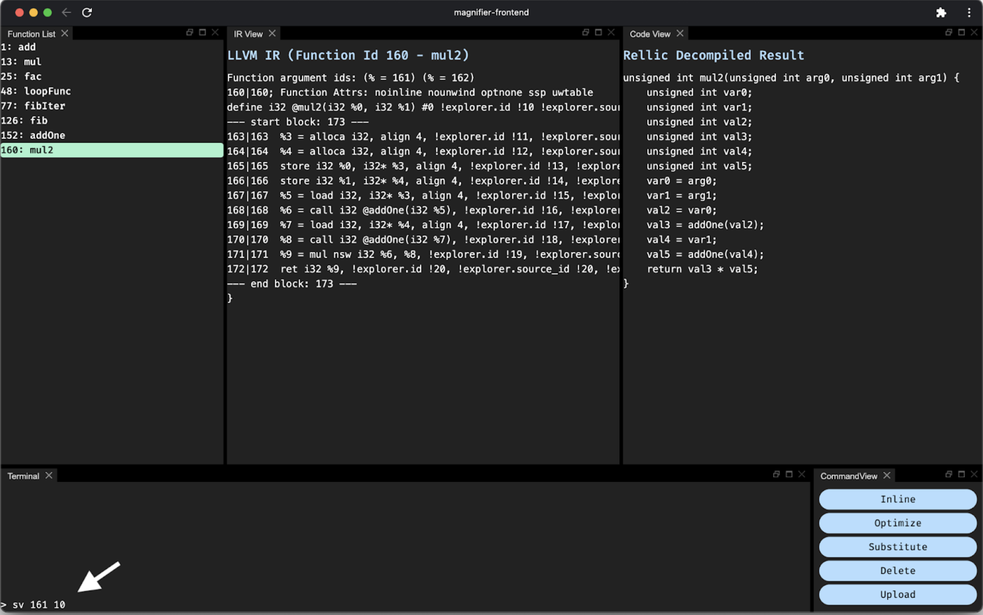The image size is (983, 615).
Task: Close the Function List tab
Action: point(65,33)
